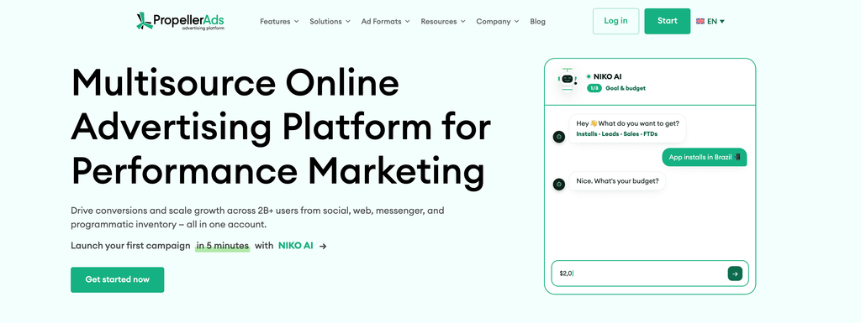Screen dimensions: 861x323
Task: Click the green Start button
Action: click(667, 21)
